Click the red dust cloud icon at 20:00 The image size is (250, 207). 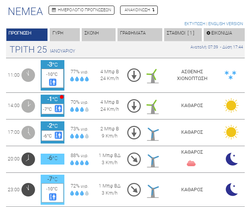pyautogui.click(x=192, y=163)
